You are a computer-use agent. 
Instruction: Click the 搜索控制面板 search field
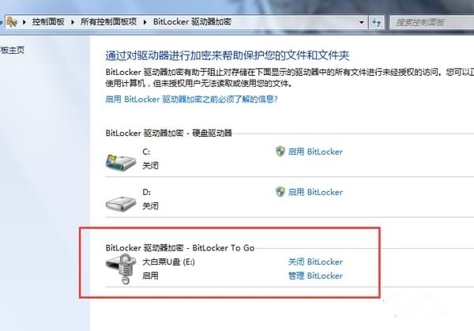431,22
